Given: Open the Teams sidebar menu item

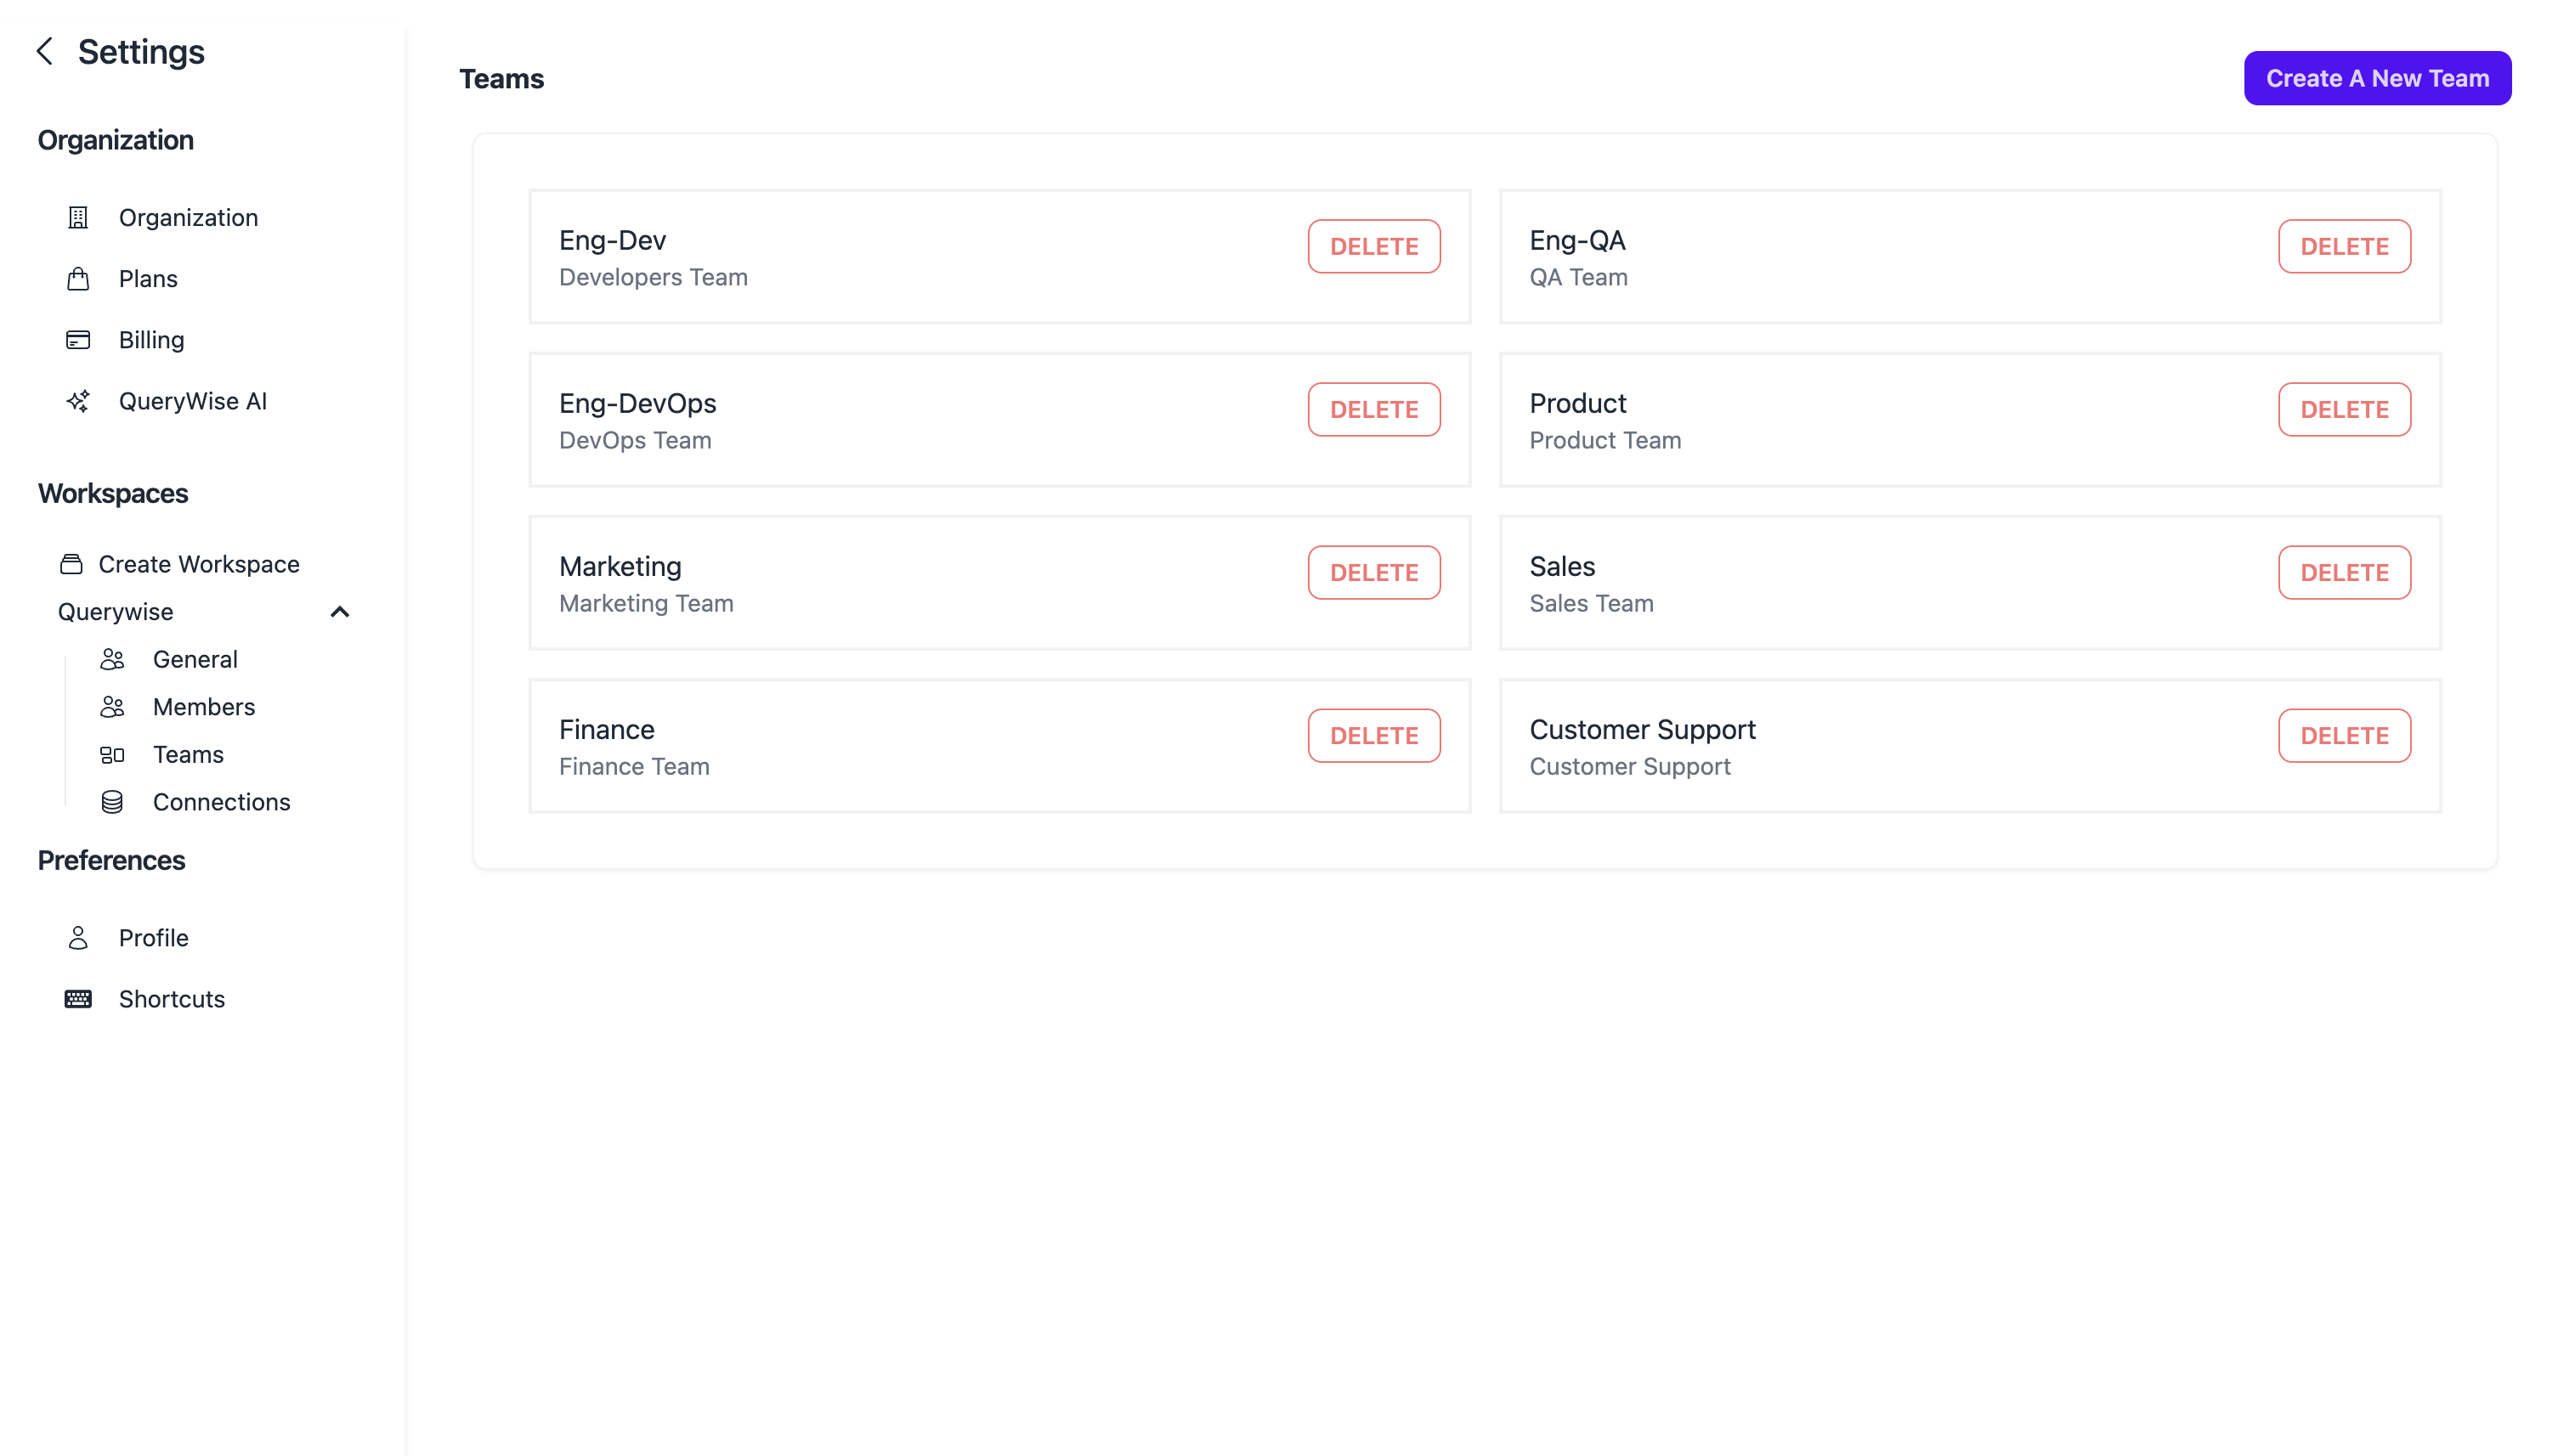Looking at the screenshot, I should [188, 755].
